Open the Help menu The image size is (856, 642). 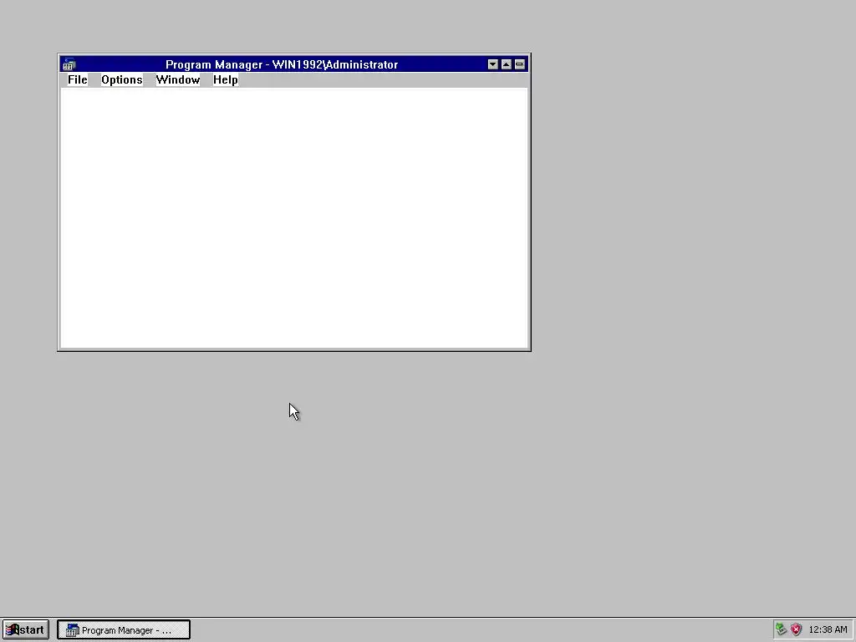click(x=226, y=79)
